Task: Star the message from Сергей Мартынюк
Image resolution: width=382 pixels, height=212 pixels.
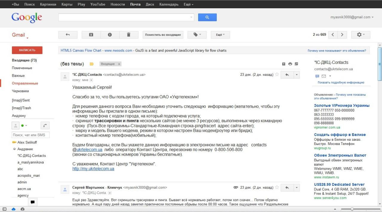Action: [x=277, y=188]
